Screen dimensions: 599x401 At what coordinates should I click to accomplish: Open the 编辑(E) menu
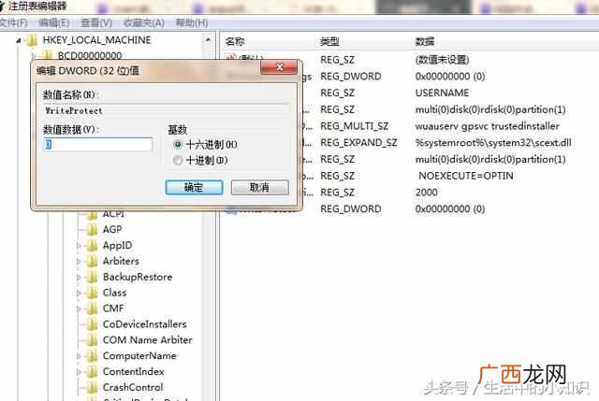tap(54, 23)
